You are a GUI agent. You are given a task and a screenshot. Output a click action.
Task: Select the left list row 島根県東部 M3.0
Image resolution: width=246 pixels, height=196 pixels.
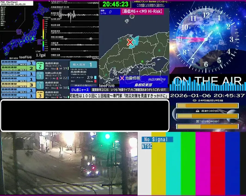click(18, 79)
